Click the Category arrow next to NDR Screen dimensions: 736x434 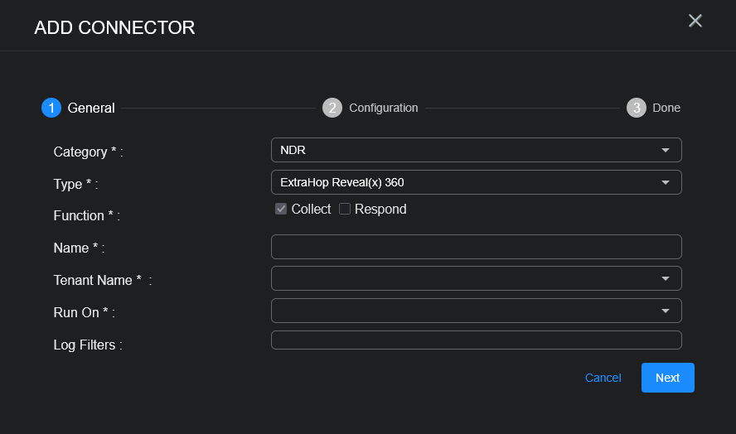tap(665, 150)
